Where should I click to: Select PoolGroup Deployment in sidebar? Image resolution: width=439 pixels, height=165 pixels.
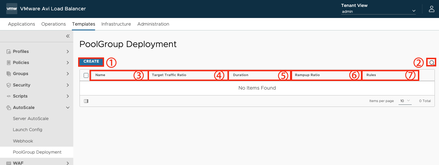coord(37,152)
